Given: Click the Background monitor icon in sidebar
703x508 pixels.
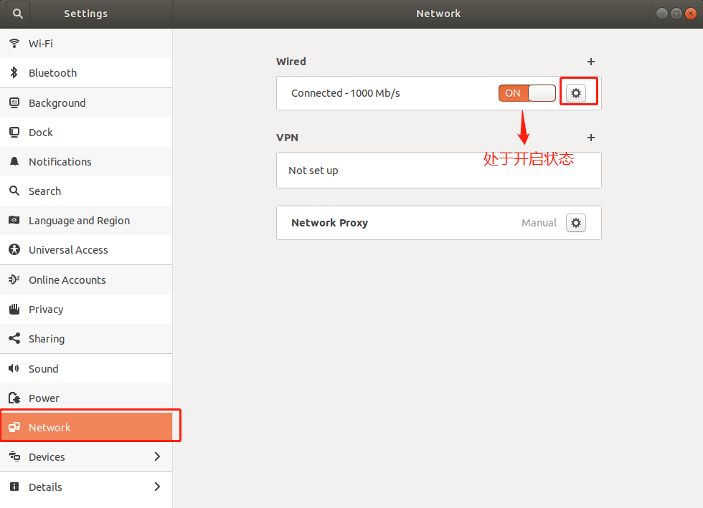Looking at the screenshot, I should coord(14,102).
